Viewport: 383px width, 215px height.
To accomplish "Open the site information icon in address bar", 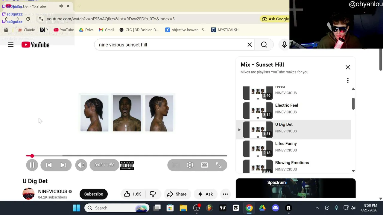I will coord(41,19).
